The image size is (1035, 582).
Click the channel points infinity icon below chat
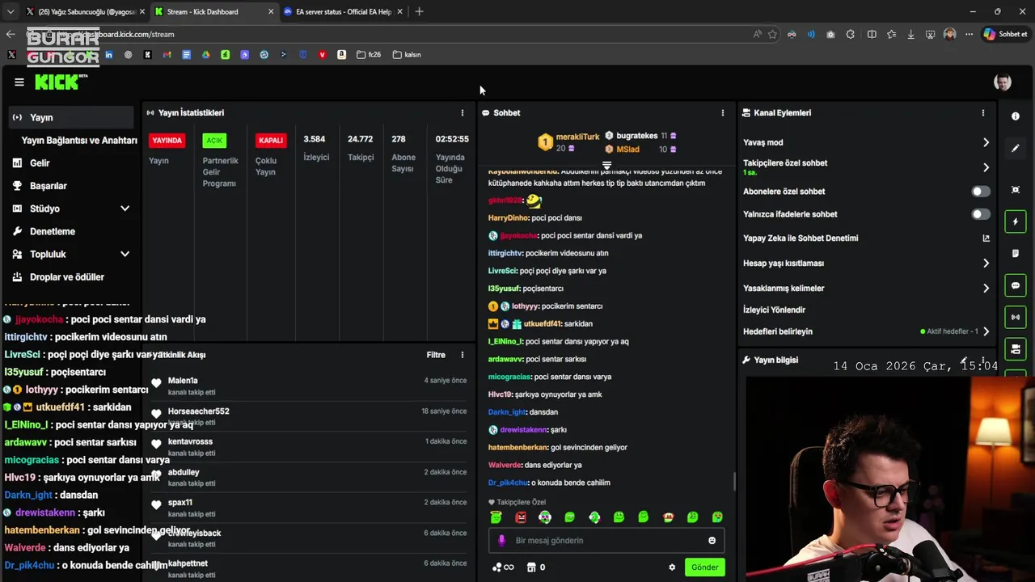503,567
